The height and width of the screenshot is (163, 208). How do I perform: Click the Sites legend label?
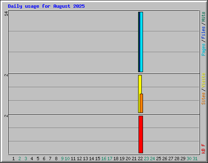[204, 99]
